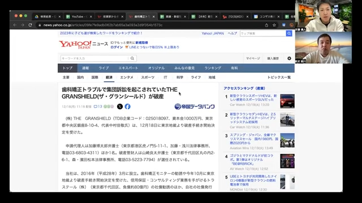362x203 pixels.
Task: Open the 主要 category
Action: point(66,77)
